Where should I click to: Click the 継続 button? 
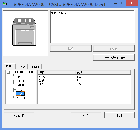pyautogui.click(x=71, y=48)
